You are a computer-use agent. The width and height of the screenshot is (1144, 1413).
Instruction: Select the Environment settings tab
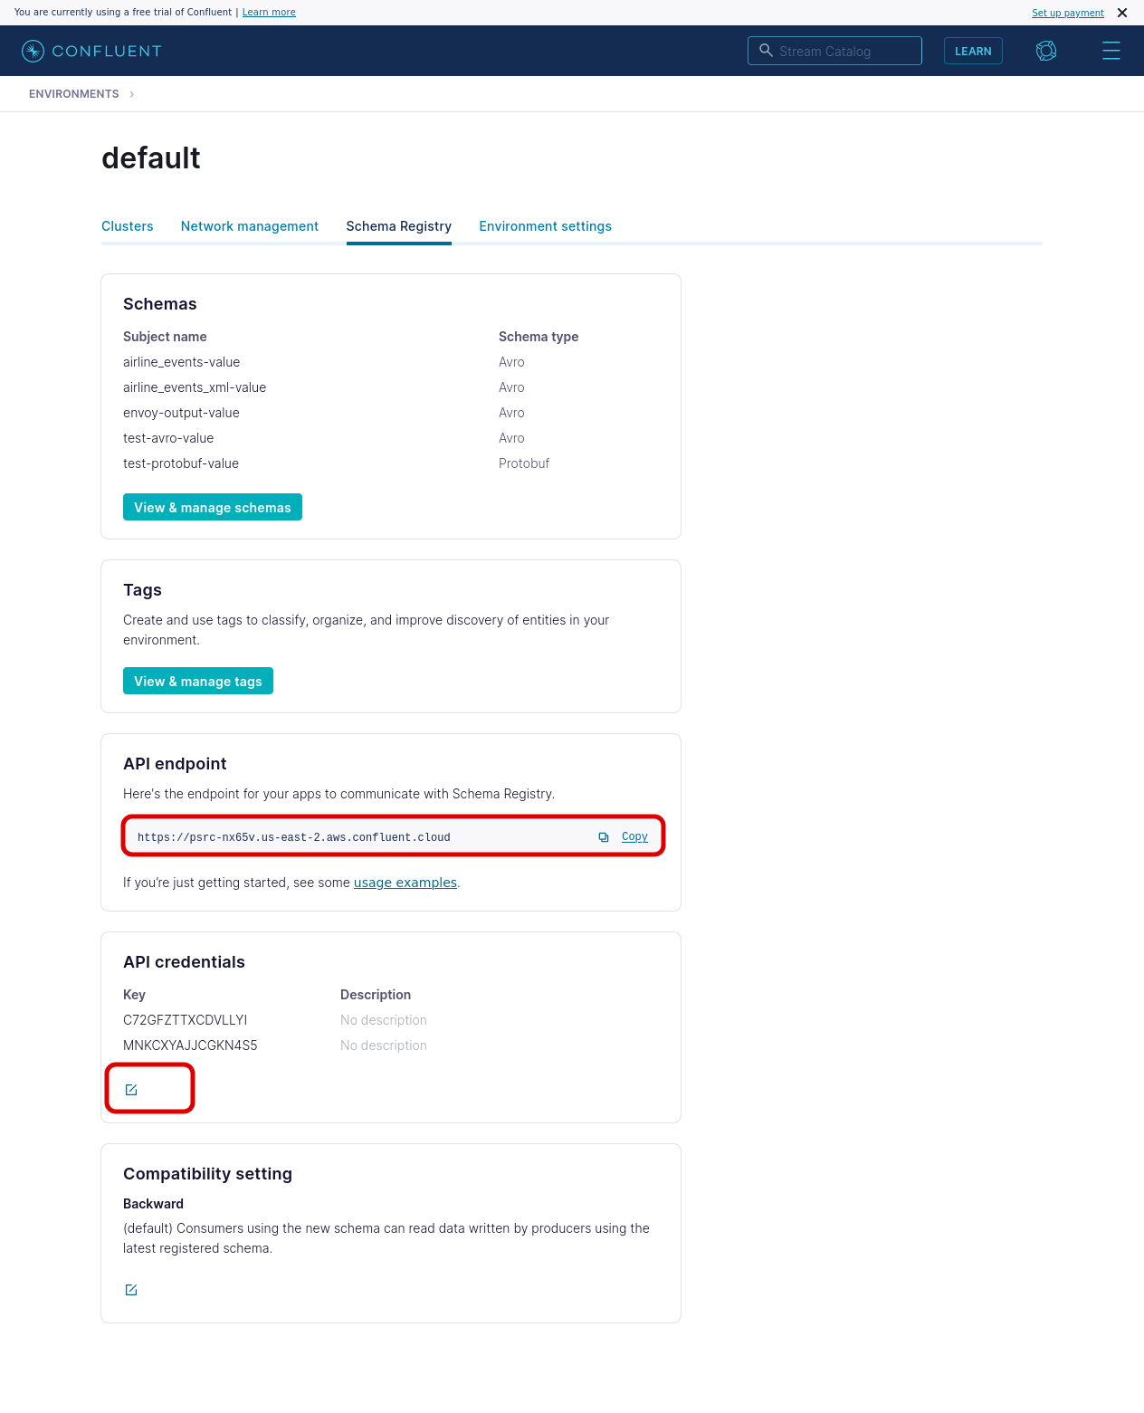pos(545,226)
